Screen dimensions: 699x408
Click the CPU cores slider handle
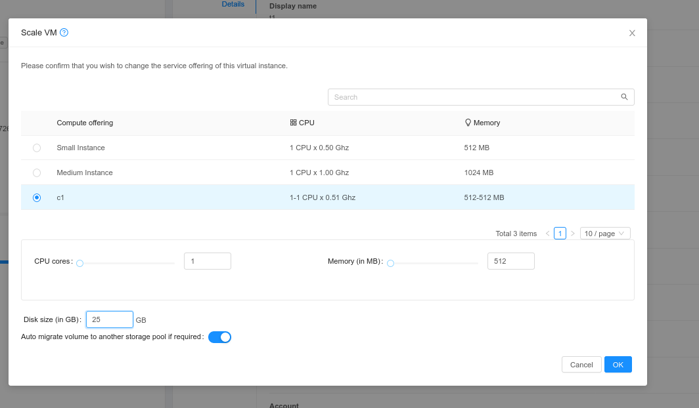coord(79,264)
